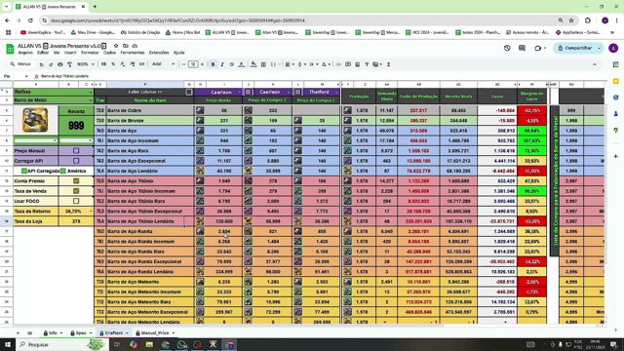Open the comments panel icon
Image resolution: width=624 pixels, height=351 pixels.
(522, 48)
